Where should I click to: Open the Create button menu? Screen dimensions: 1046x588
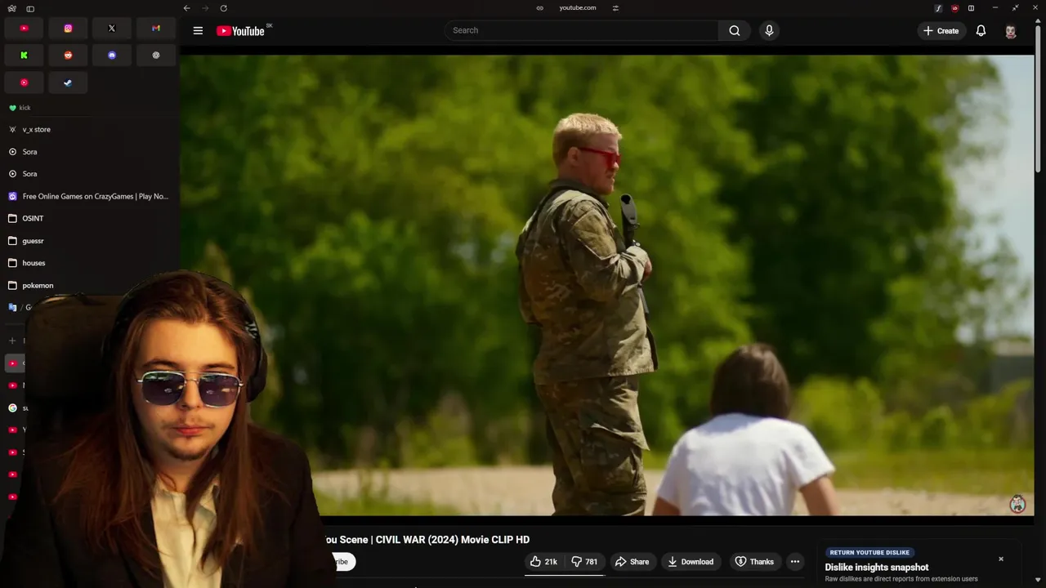tap(941, 31)
